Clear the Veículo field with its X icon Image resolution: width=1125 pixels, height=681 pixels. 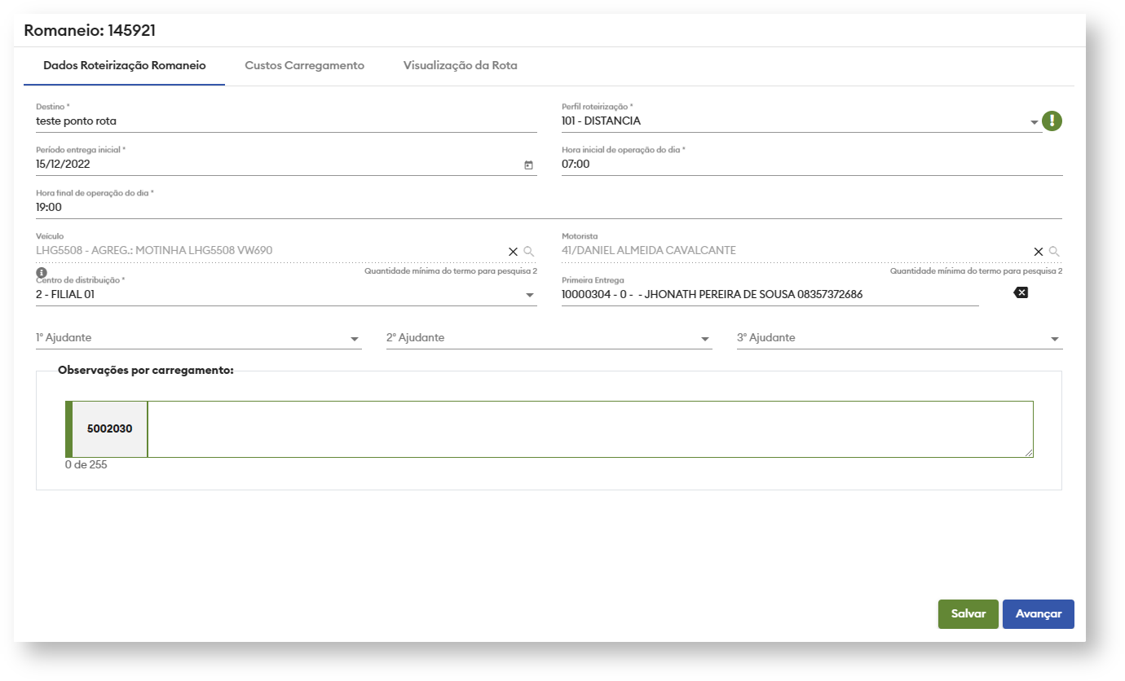(x=513, y=252)
